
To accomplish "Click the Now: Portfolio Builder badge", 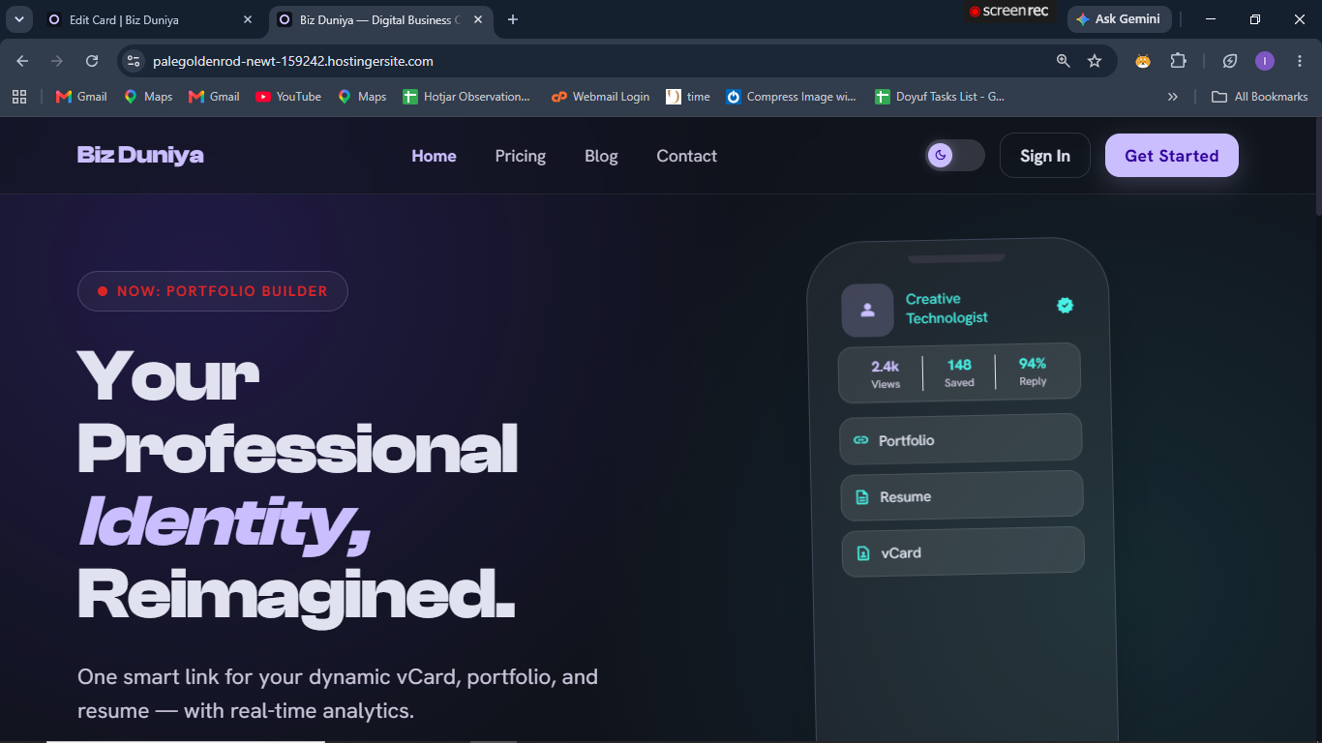I will [x=213, y=291].
